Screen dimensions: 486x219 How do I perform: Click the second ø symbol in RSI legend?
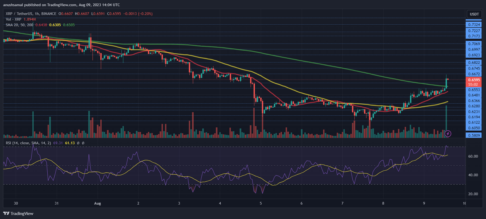pyautogui.click(x=83, y=143)
